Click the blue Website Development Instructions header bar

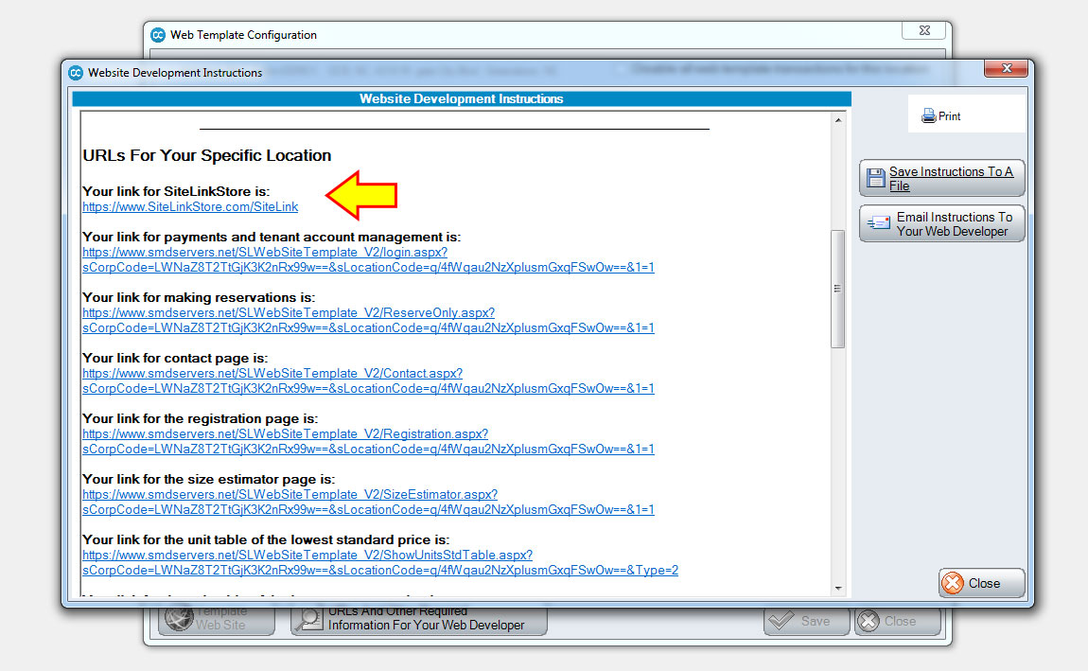tap(462, 99)
